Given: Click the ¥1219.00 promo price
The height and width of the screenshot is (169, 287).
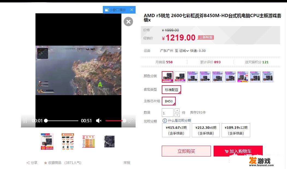Looking at the screenshot, I should 179,38.
